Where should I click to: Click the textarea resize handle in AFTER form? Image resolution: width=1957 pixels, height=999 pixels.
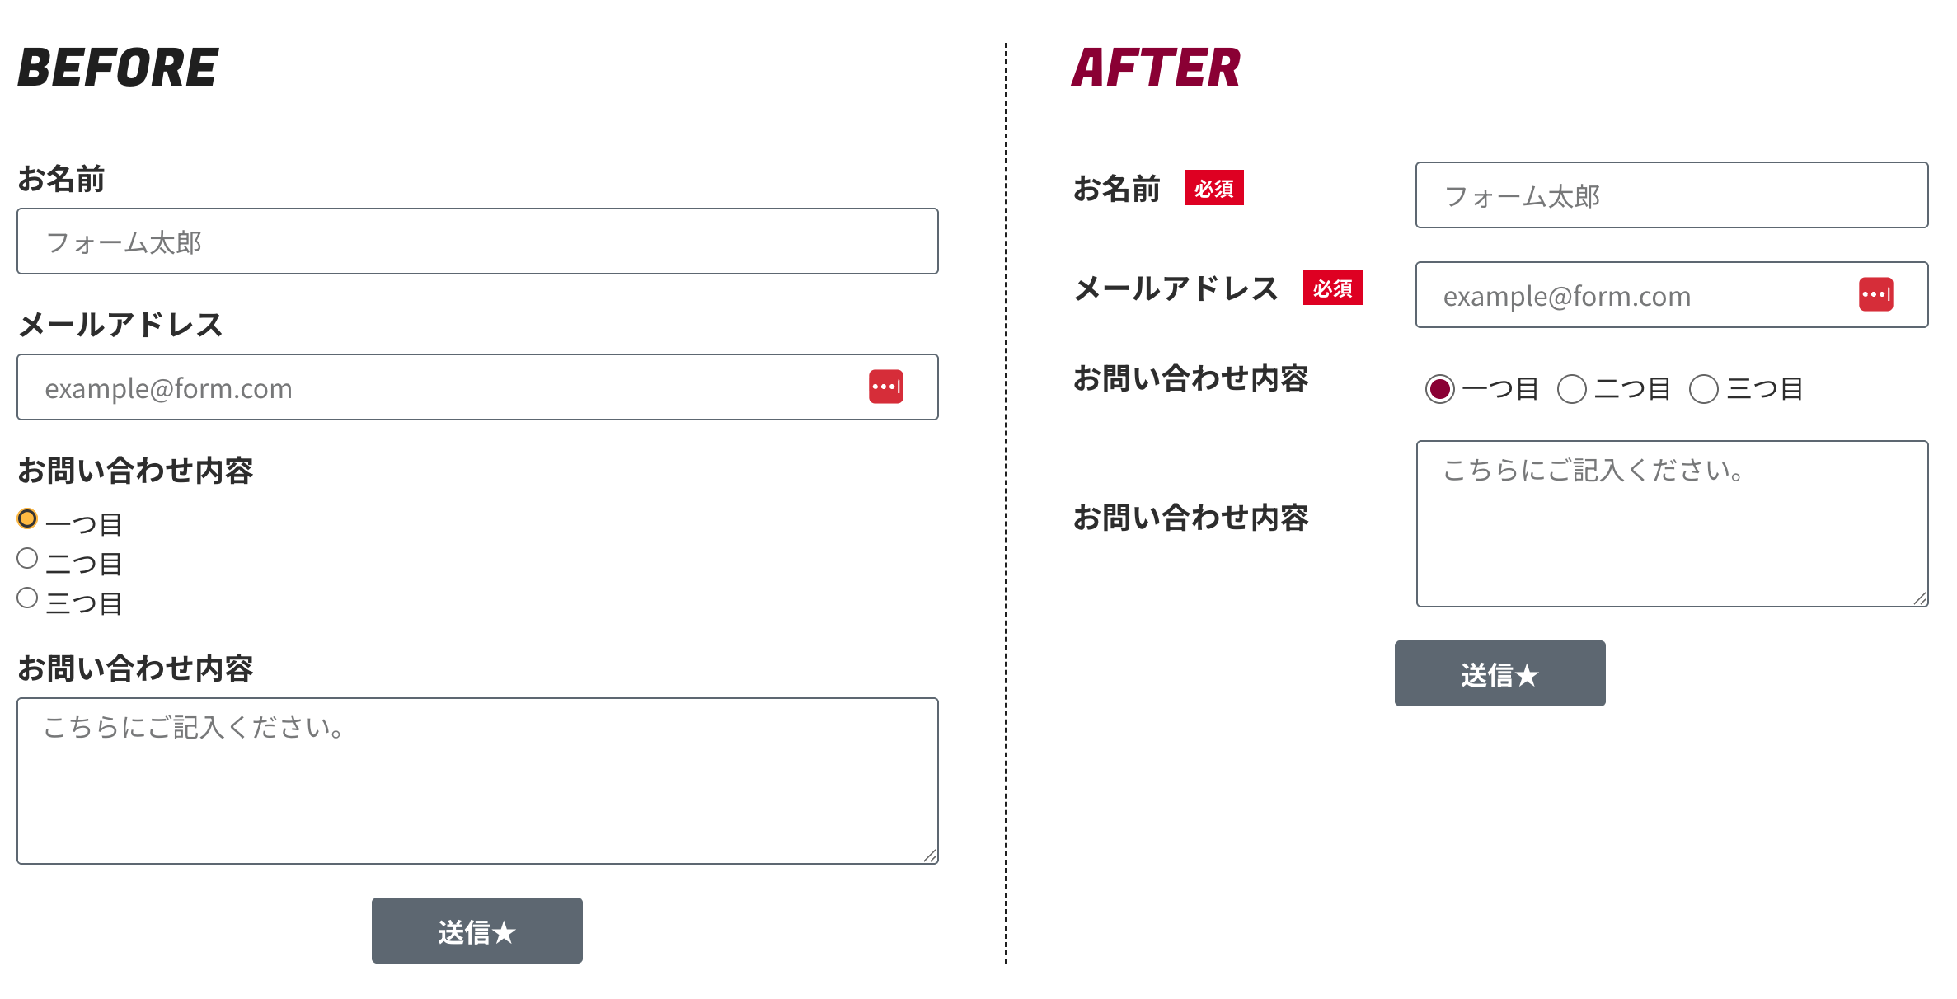point(1920,598)
